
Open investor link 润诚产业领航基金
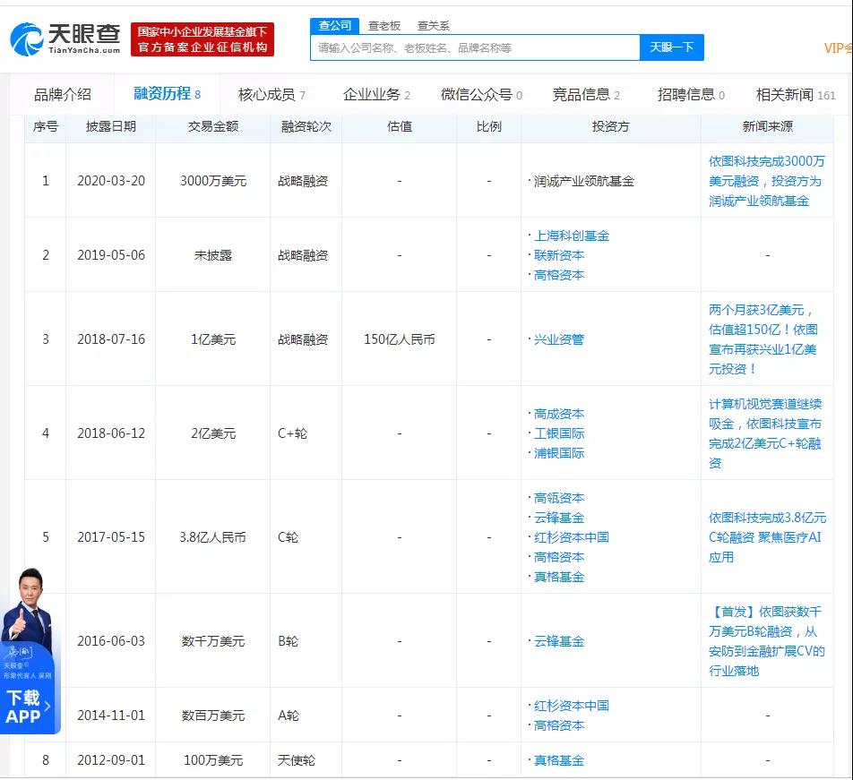(x=584, y=181)
